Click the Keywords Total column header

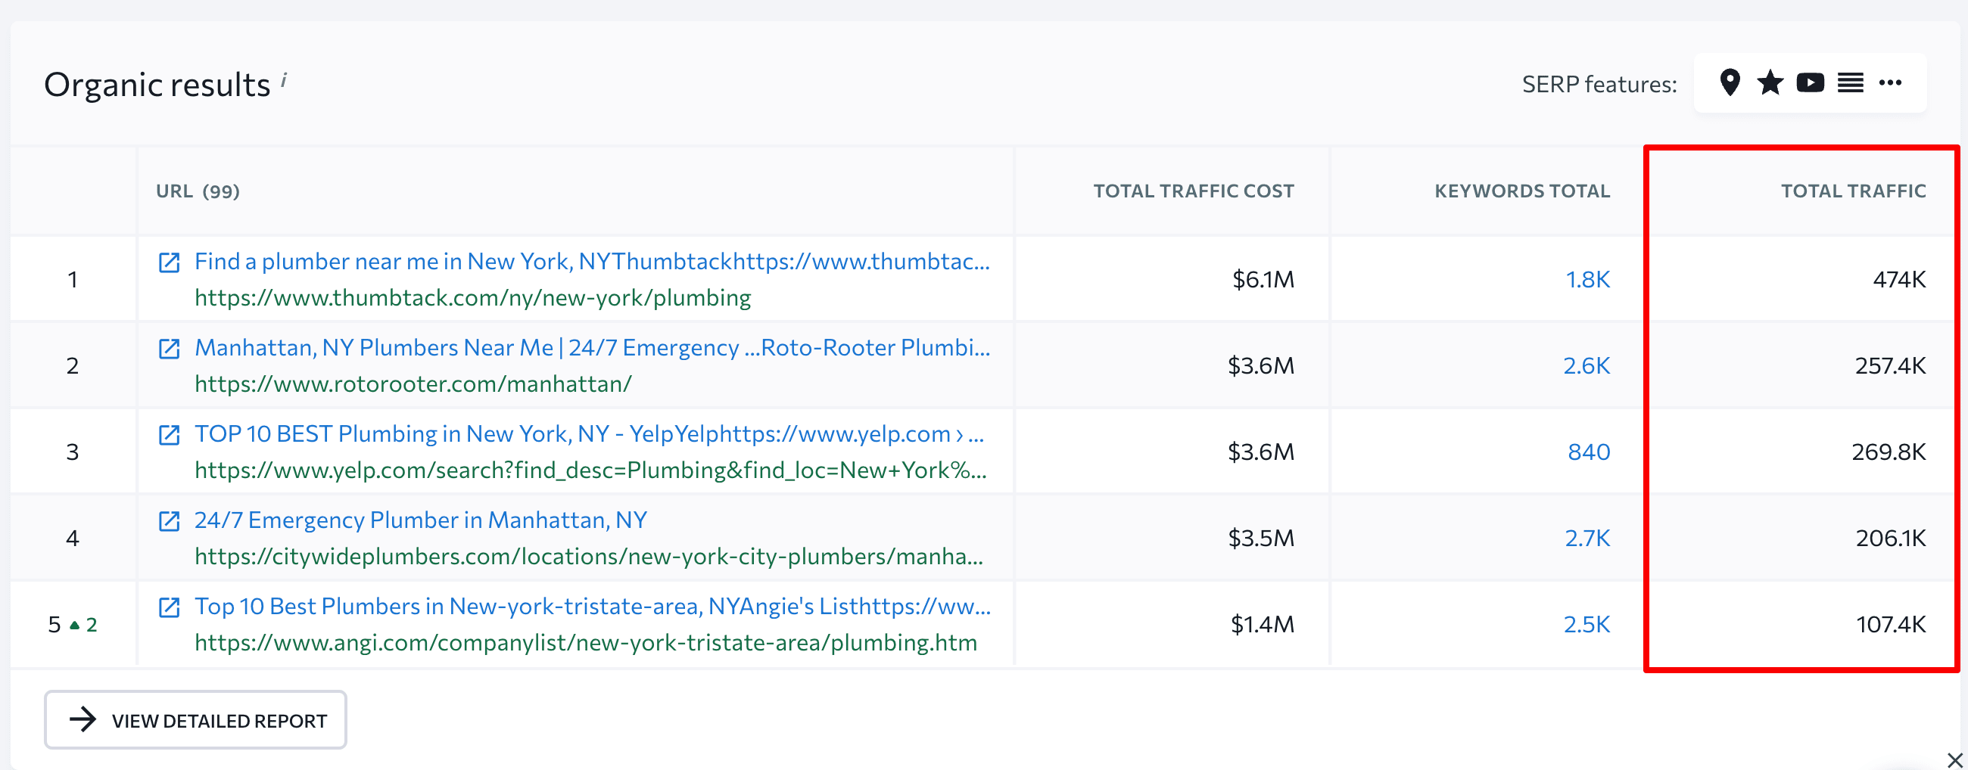(x=1522, y=191)
